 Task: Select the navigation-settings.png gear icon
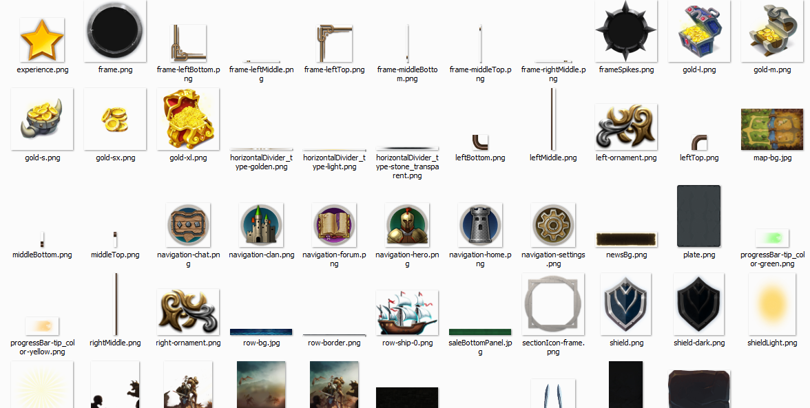click(553, 224)
